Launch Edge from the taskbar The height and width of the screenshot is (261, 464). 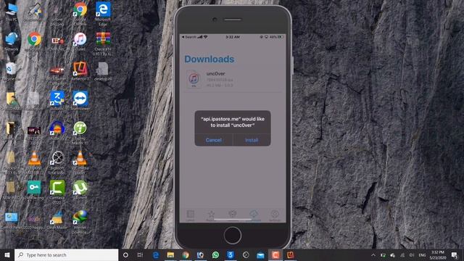point(156,254)
